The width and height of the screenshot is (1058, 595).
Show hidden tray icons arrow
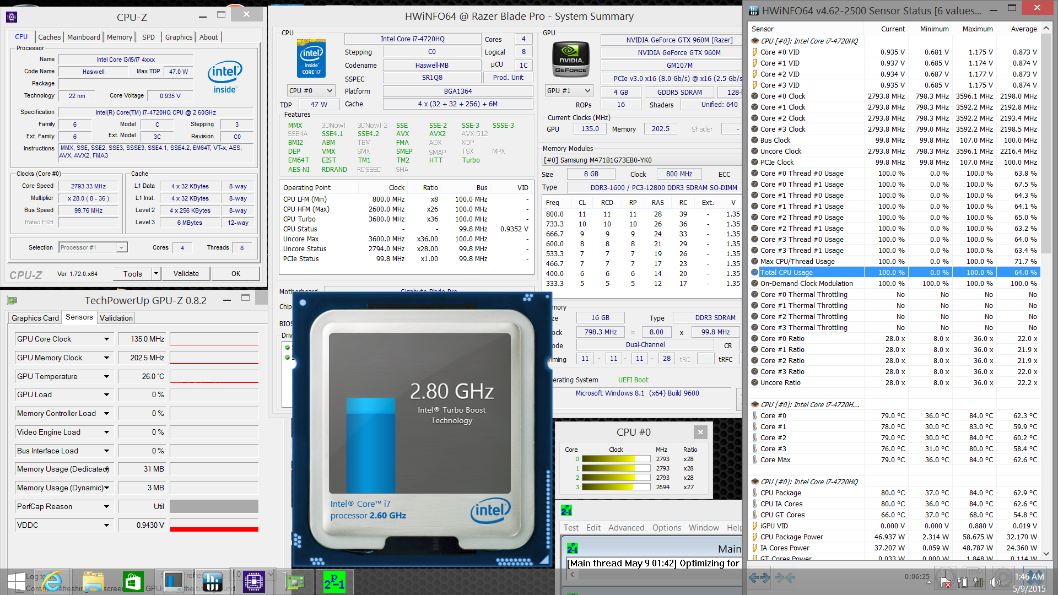[x=929, y=582]
